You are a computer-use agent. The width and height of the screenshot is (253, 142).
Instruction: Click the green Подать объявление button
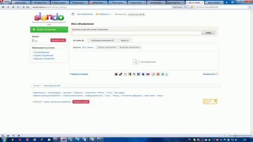(x=49, y=30)
